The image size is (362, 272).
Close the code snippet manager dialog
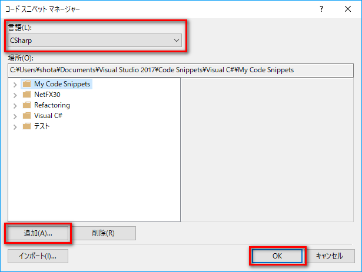pos(348,9)
